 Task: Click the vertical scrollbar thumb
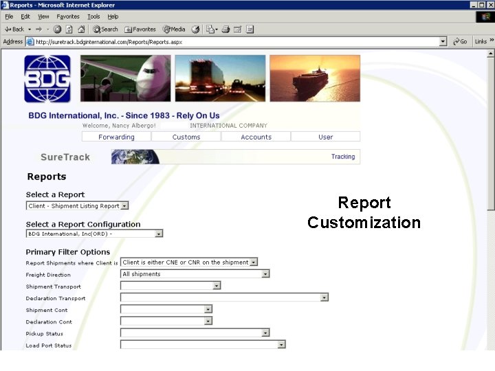pyautogui.click(x=491, y=134)
